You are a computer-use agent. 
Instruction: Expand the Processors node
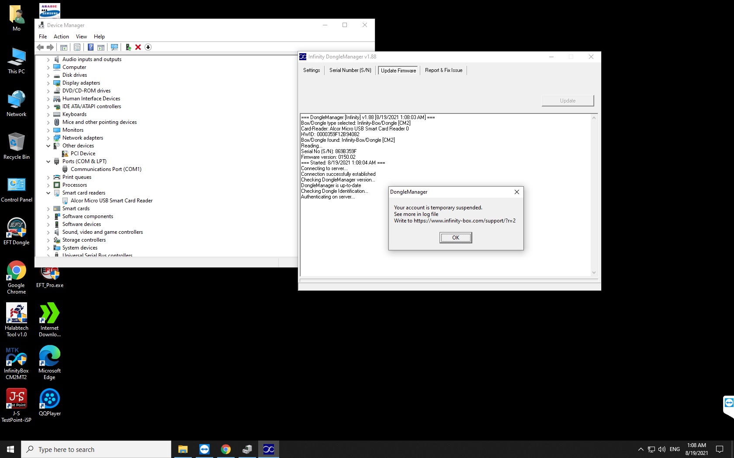click(48, 185)
